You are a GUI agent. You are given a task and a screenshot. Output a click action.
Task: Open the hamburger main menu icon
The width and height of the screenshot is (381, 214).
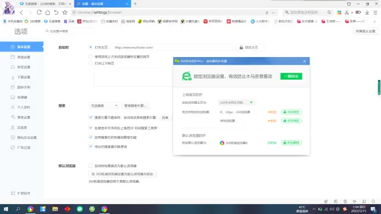[375, 12]
